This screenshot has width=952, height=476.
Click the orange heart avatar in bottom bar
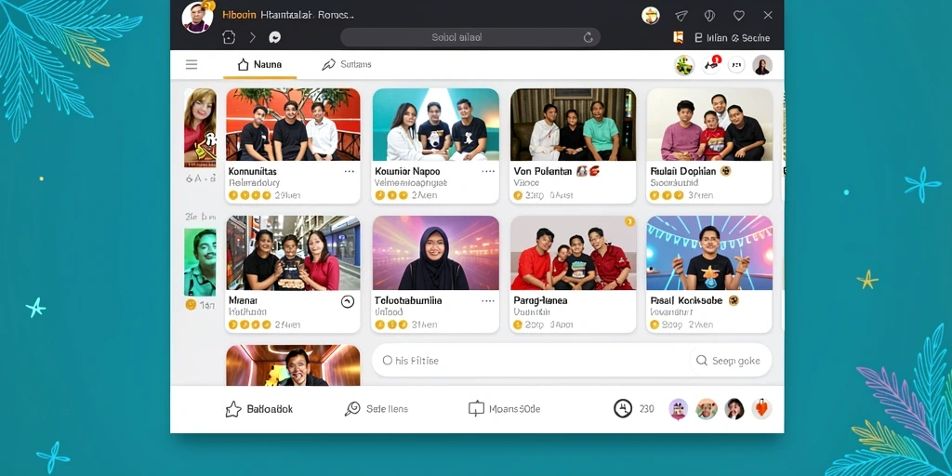click(762, 409)
